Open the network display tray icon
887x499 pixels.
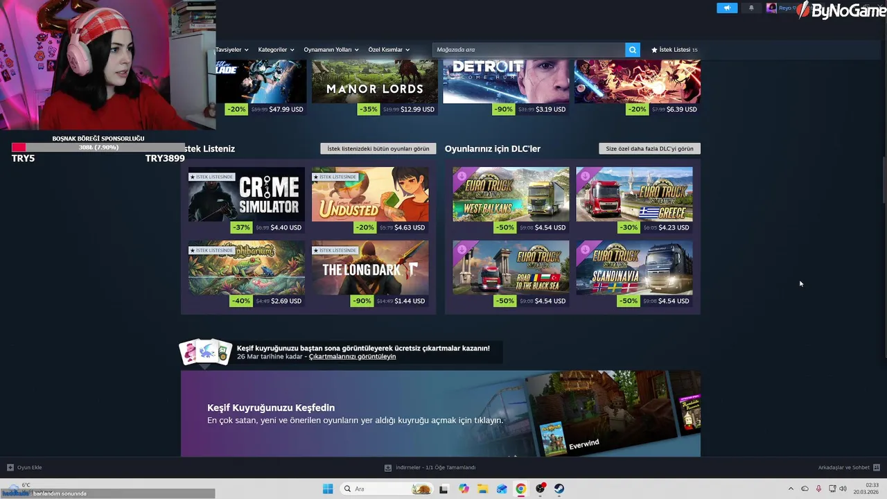coord(832,489)
